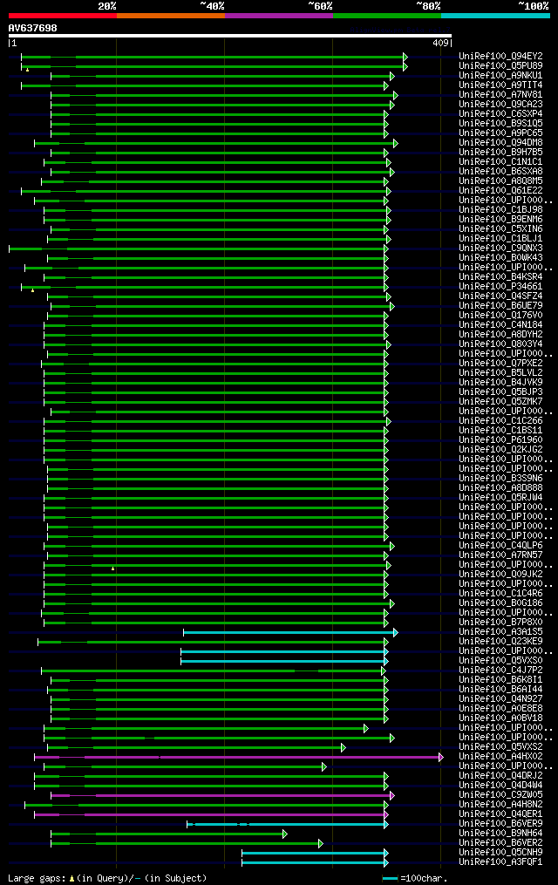Click the purple alignment bar of UniRef100_C9ZW05
Image resolution: width=558 pixels, height=885 pixels.
pos(221,796)
